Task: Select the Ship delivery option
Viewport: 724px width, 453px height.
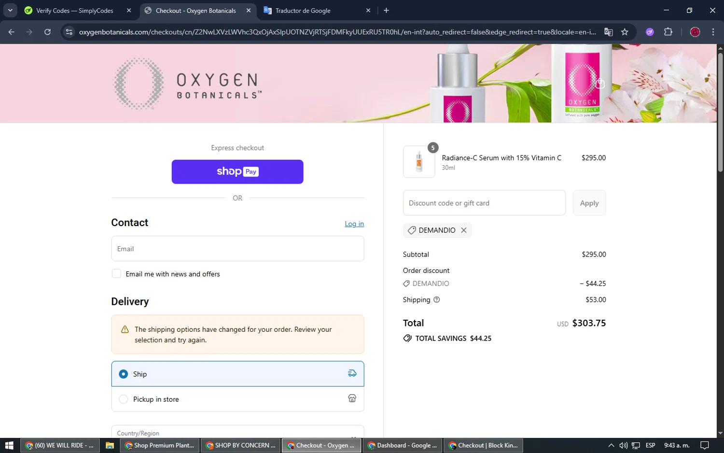Action: click(237, 374)
